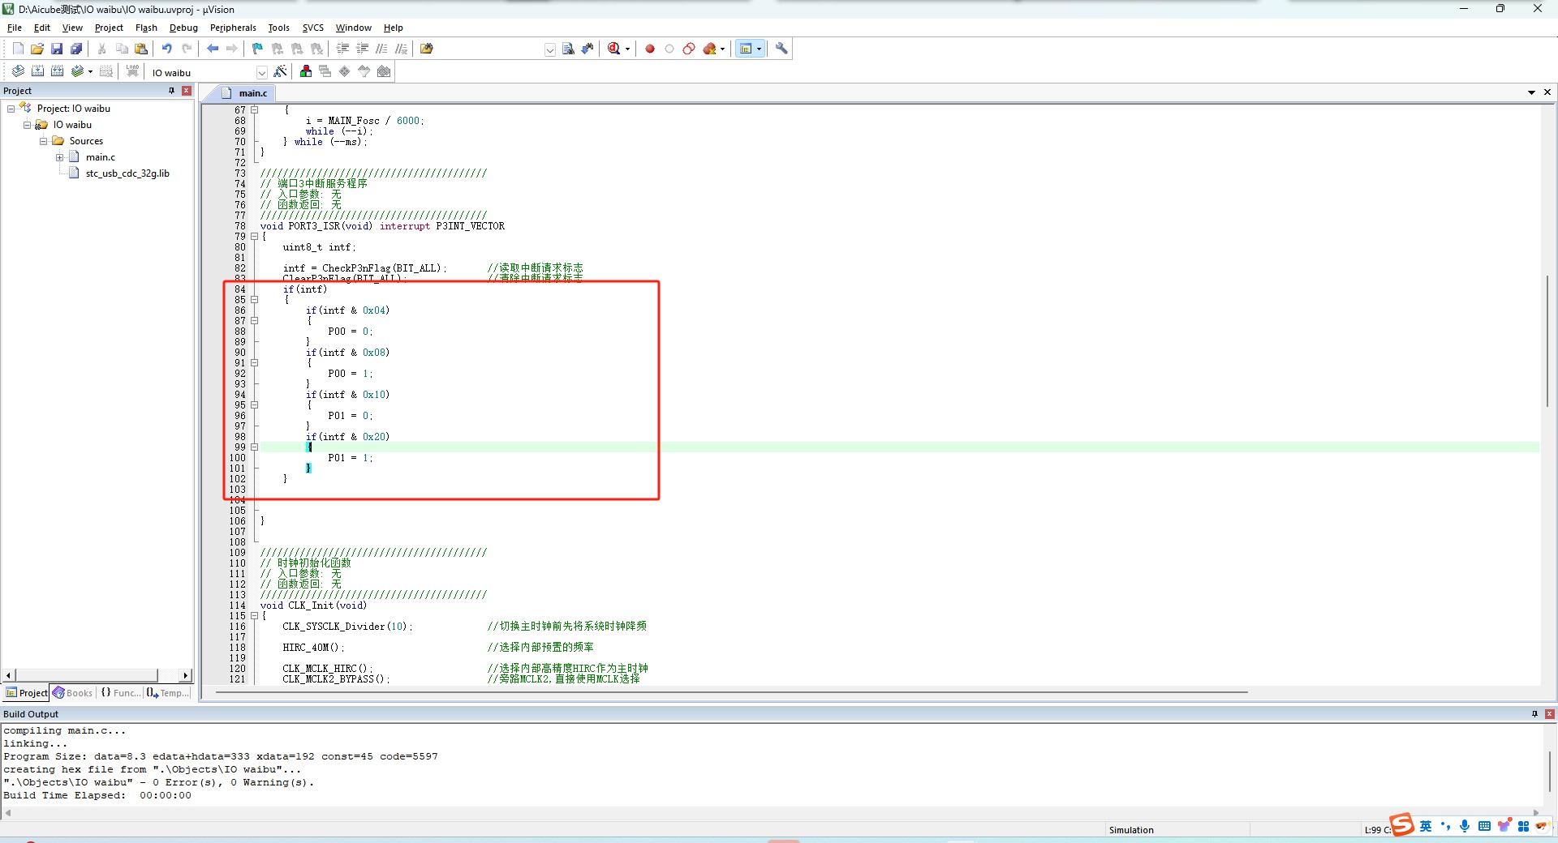Click the Simulation status bar entry
Image resolution: width=1558 pixels, height=843 pixels.
click(1131, 830)
